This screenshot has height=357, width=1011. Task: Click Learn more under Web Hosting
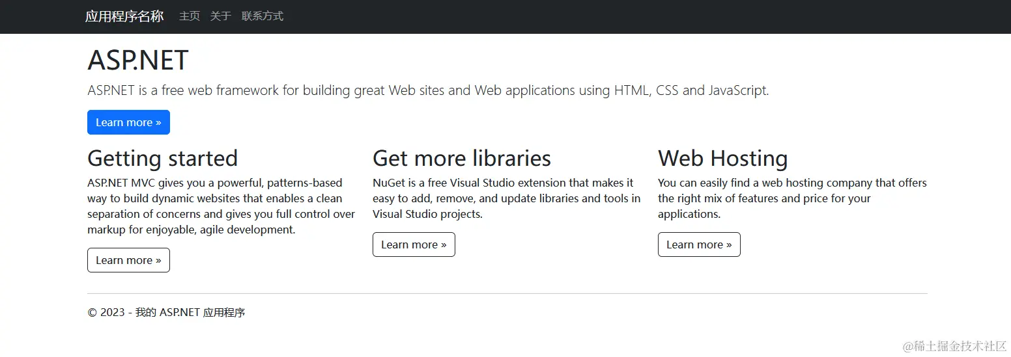pyautogui.click(x=699, y=245)
